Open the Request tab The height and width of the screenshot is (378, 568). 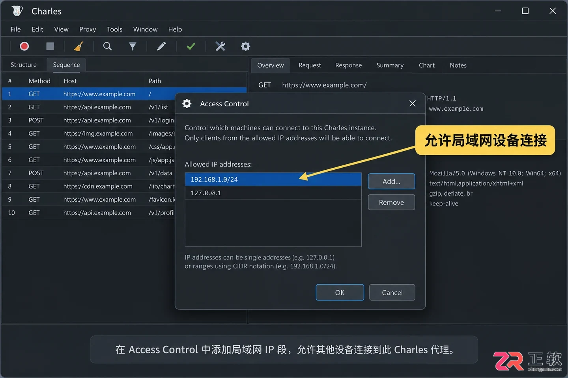[310, 65]
